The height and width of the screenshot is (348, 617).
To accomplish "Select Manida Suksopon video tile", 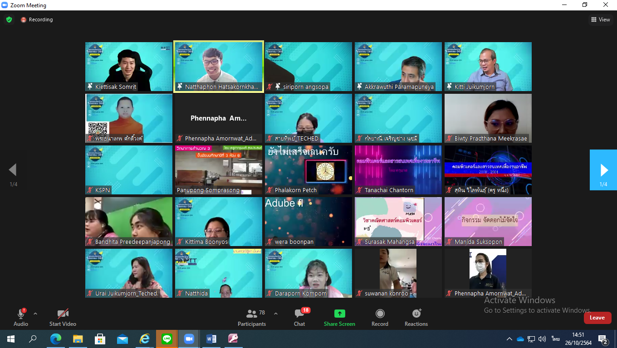I will tap(488, 222).
